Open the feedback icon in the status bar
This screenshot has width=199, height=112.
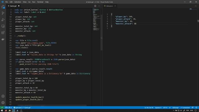pos(192,108)
